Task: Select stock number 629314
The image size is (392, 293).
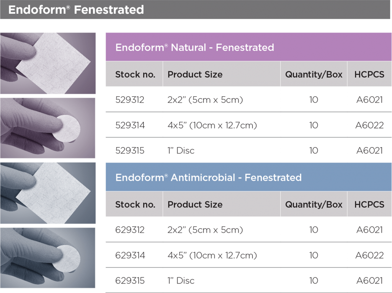Action: coord(130,255)
